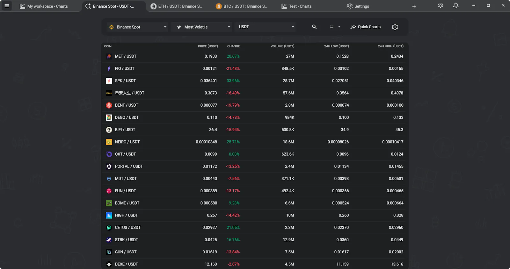Image resolution: width=510 pixels, height=269 pixels.
Task: Click the MDT coin icon
Action: coord(109,179)
